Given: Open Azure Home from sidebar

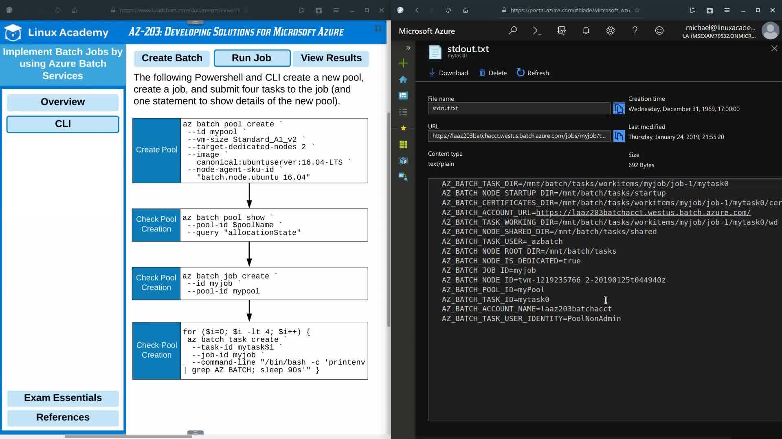Looking at the screenshot, I should coord(403,79).
